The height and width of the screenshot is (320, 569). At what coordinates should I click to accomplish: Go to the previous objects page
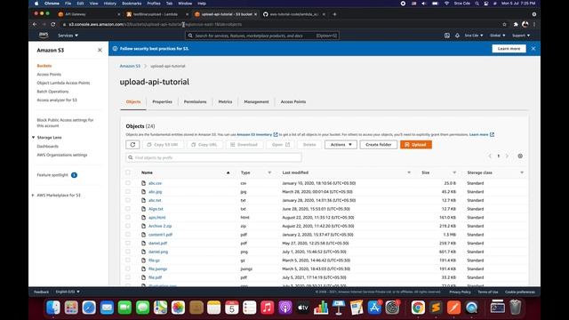point(490,156)
